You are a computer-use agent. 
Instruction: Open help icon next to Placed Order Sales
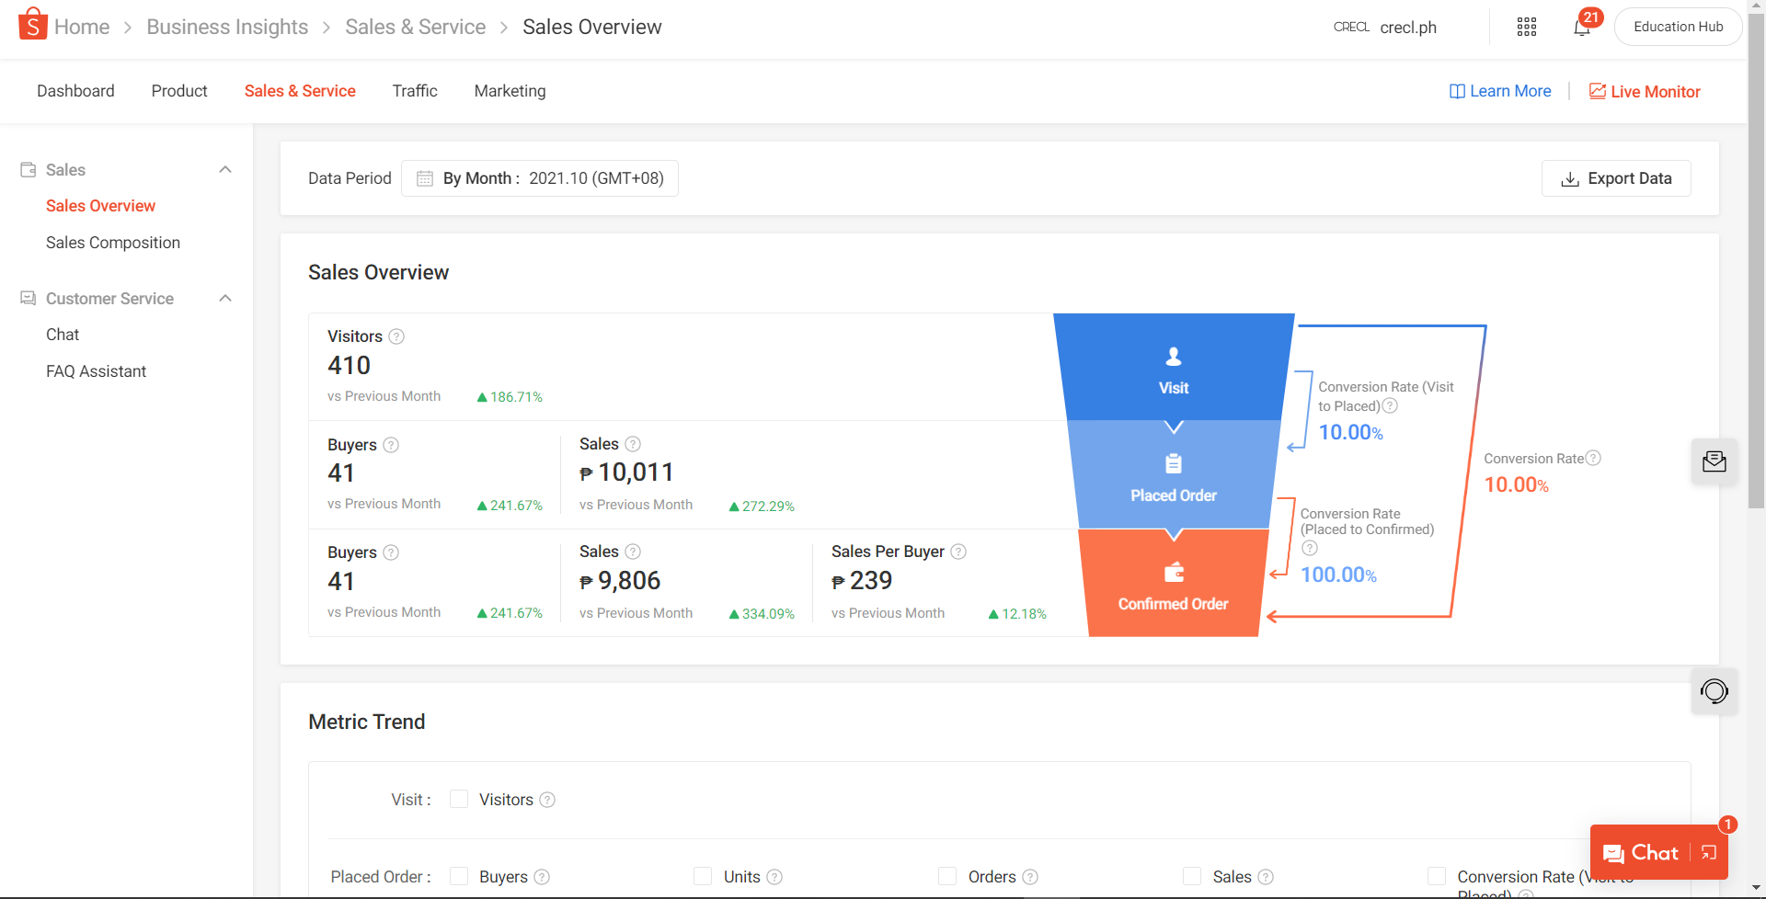633,444
